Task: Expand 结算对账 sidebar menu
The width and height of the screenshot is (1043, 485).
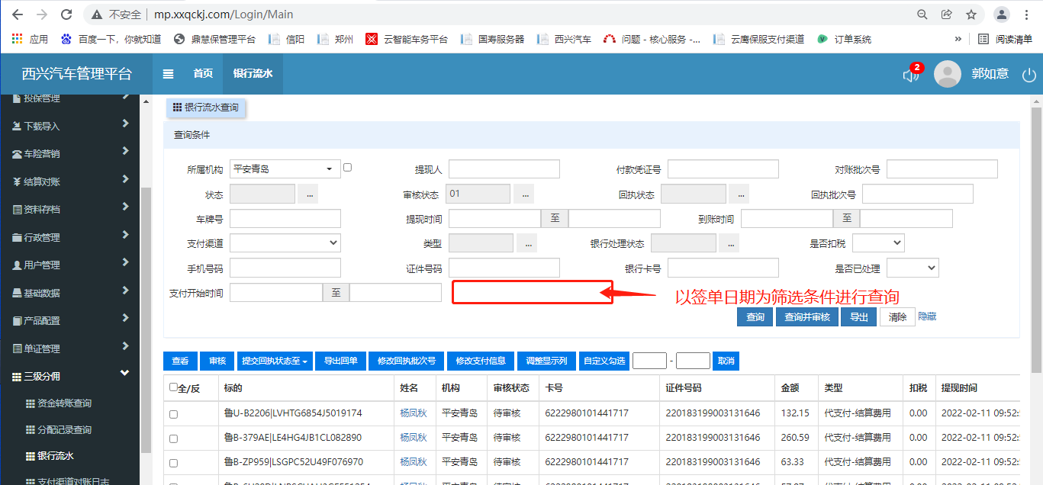Action: (70, 181)
